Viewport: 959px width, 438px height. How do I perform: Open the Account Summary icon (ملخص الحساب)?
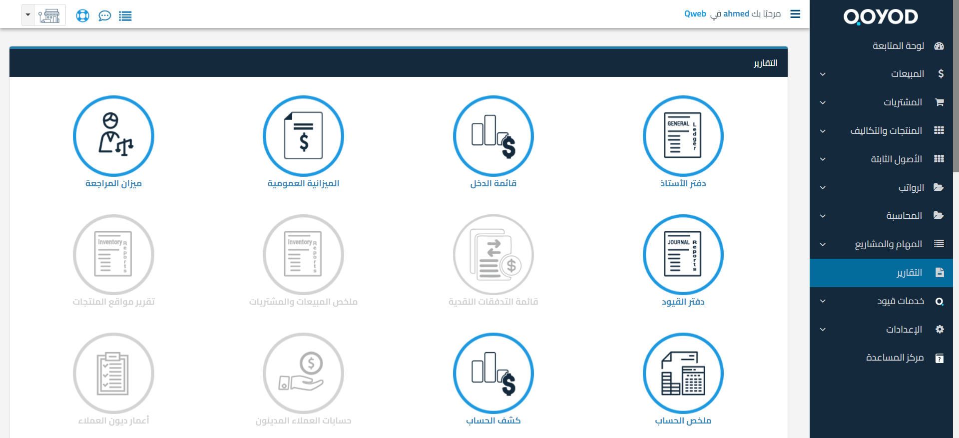(683, 373)
